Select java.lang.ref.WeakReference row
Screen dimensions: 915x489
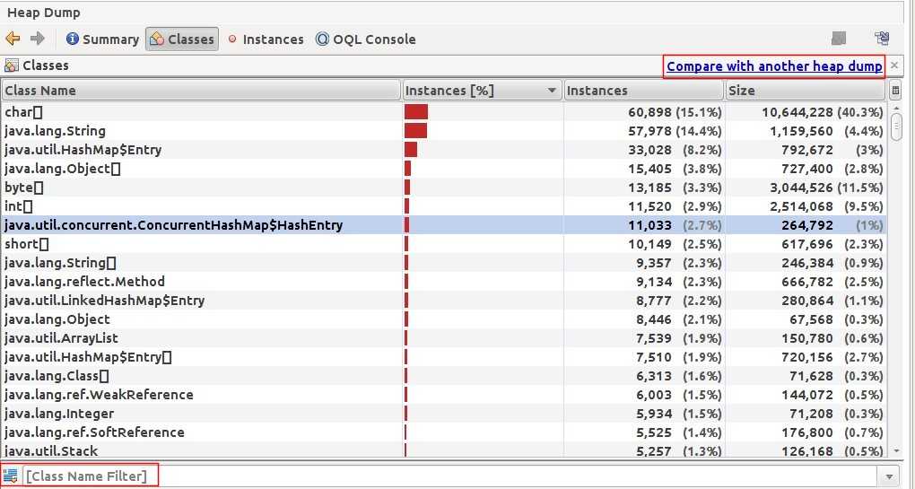443,395
